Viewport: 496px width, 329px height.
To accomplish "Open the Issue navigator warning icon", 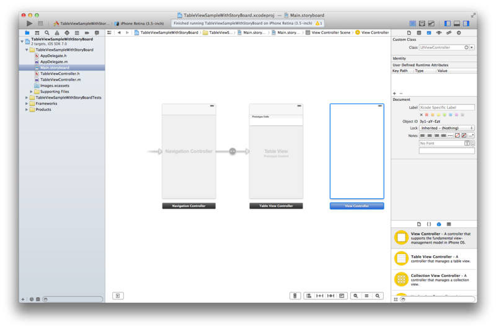I will [57, 33].
